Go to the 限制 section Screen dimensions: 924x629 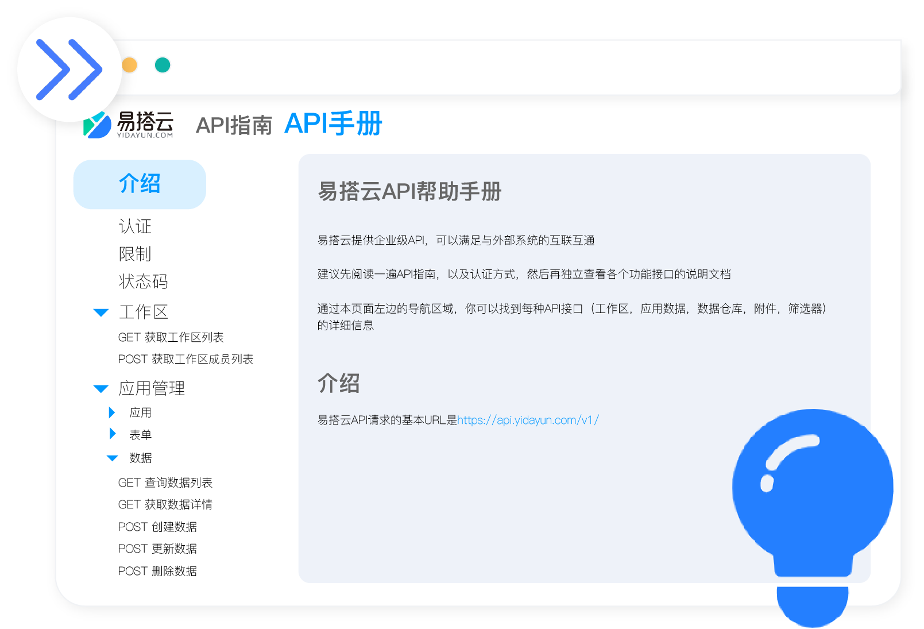[x=135, y=254]
